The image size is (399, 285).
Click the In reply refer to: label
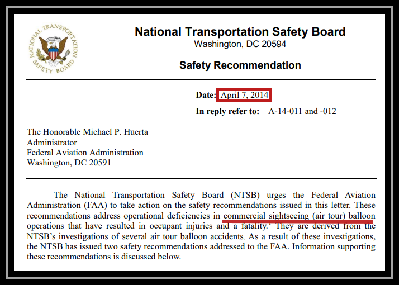(x=227, y=111)
